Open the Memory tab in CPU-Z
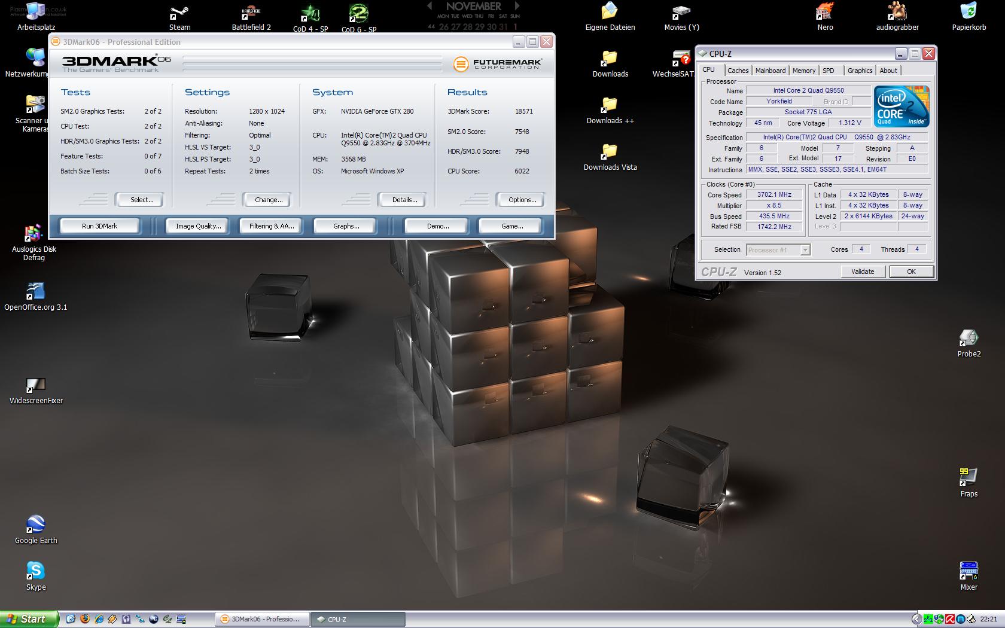Image resolution: width=1005 pixels, height=628 pixels. click(x=803, y=71)
